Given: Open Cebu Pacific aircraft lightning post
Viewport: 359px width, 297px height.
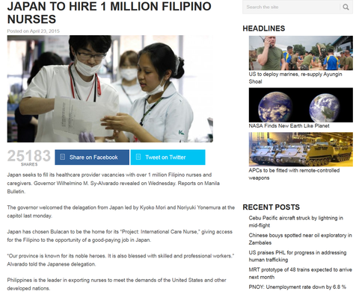Looking at the screenshot, I should click(x=295, y=222).
